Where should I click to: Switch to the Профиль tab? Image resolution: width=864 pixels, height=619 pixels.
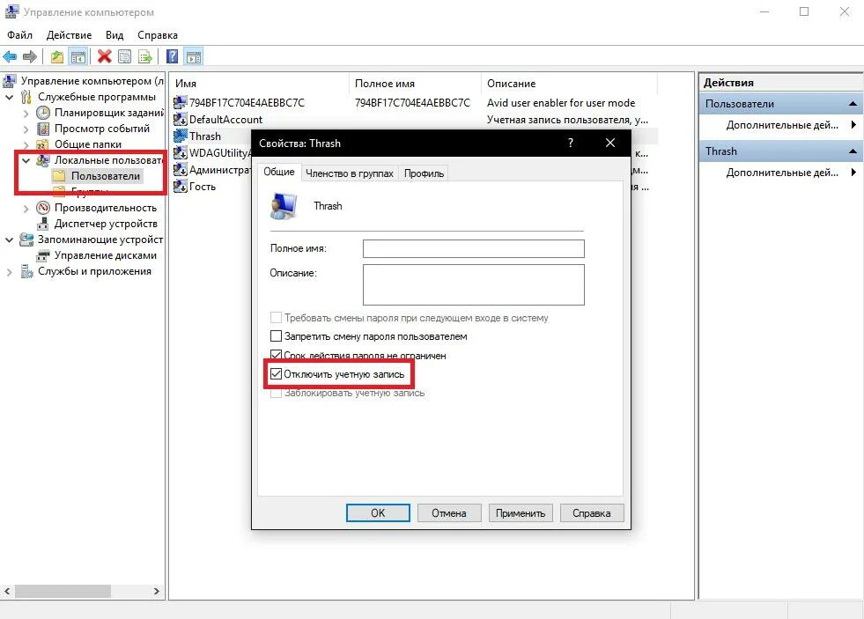coord(424,173)
